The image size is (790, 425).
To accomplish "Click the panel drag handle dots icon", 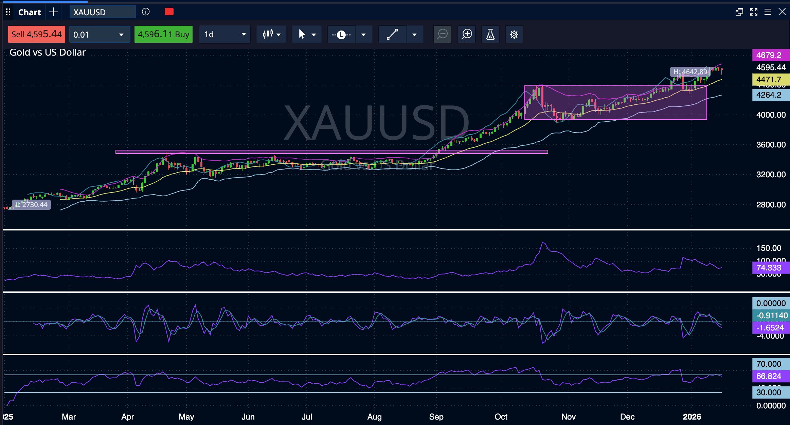I will (8, 12).
